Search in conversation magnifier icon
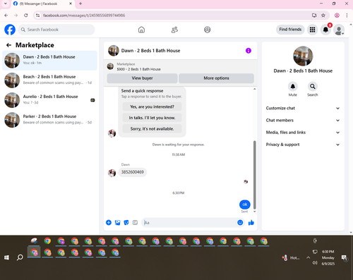Image resolution: width=353 pixels, height=280 pixels. pos(313,87)
